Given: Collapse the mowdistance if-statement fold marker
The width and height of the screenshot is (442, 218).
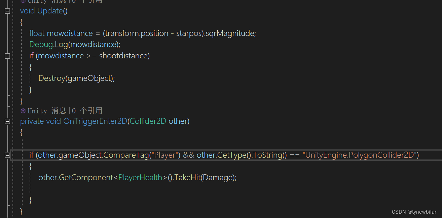Looking at the screenshot, I should pyautogui.click(x=7, y=56).
